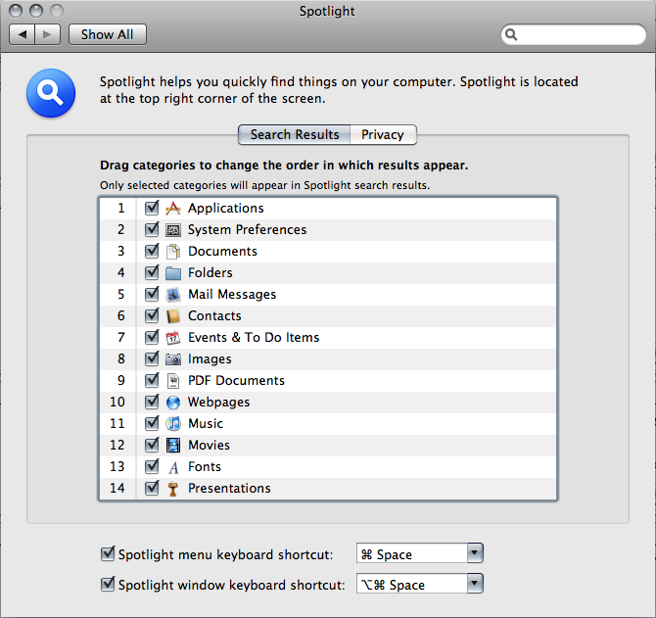The height and width of the screenshot is (618, 656).
Task: Click the System Preferences category icon
Action: coord(172,230)
